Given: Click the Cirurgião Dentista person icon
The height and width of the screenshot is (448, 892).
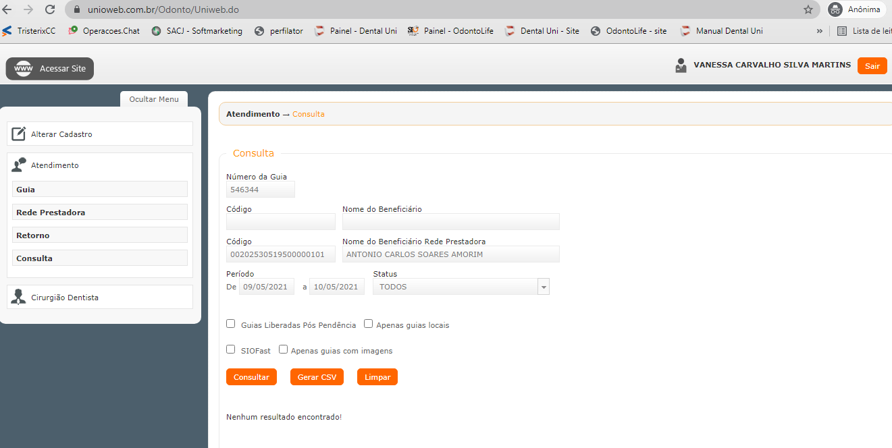Looking at the screenshot, I should [x=19, y=298].
